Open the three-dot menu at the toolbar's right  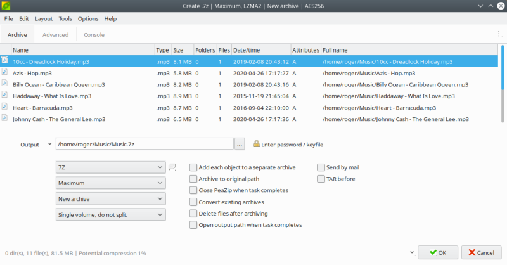[499, 34]
